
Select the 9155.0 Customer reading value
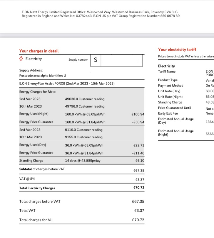pos(84,137)
